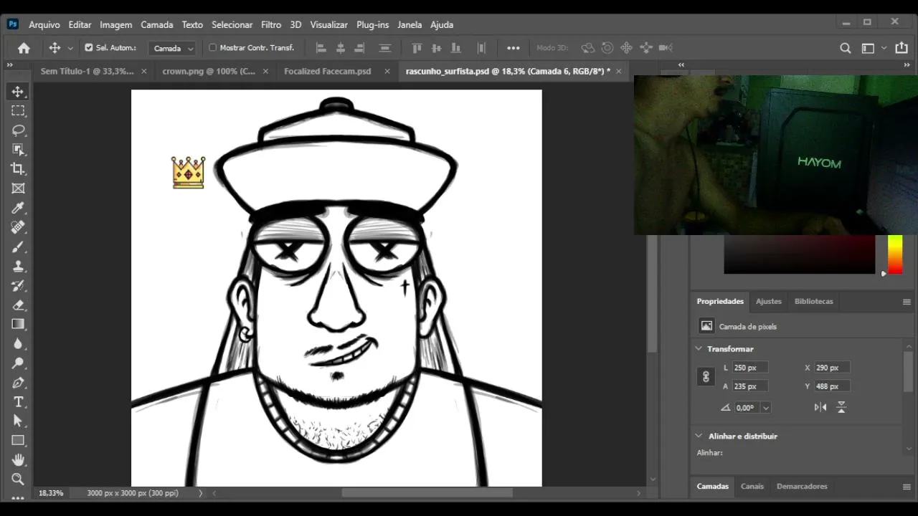The width and height of the screenshot is (918, 516).
Task: Select the History Brush tool
Action: [18, 285]
